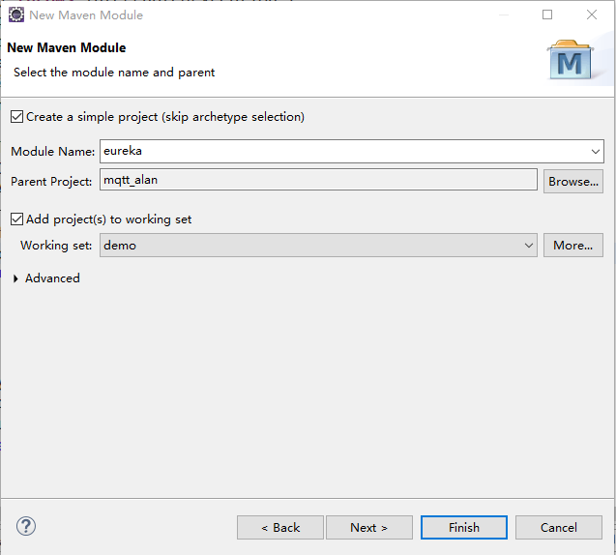Click the help question mark icon
Viewport: 616px width, 555px height.
[x=26, y=526]
